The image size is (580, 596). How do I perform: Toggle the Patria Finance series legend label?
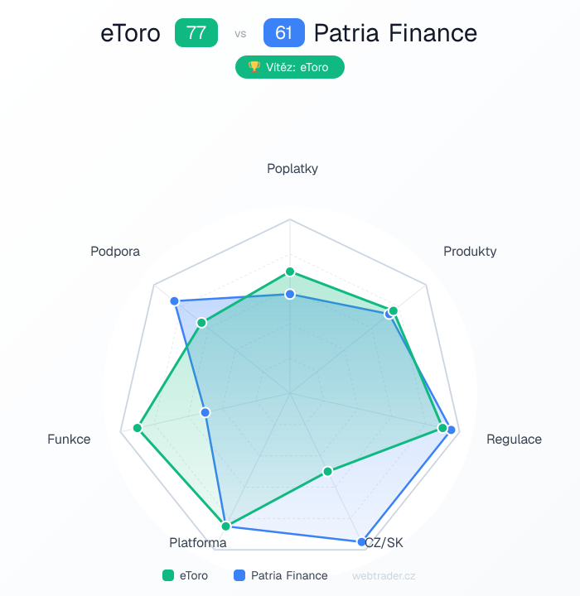coord(289,575)
